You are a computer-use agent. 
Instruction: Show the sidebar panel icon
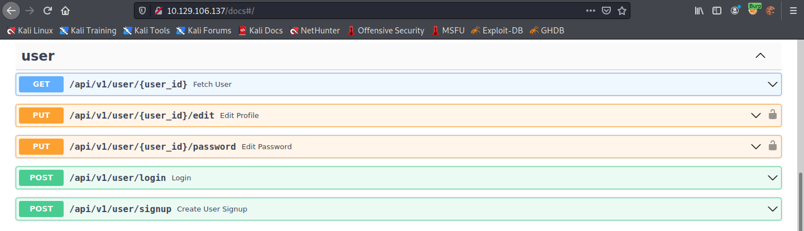click(717, 11)
